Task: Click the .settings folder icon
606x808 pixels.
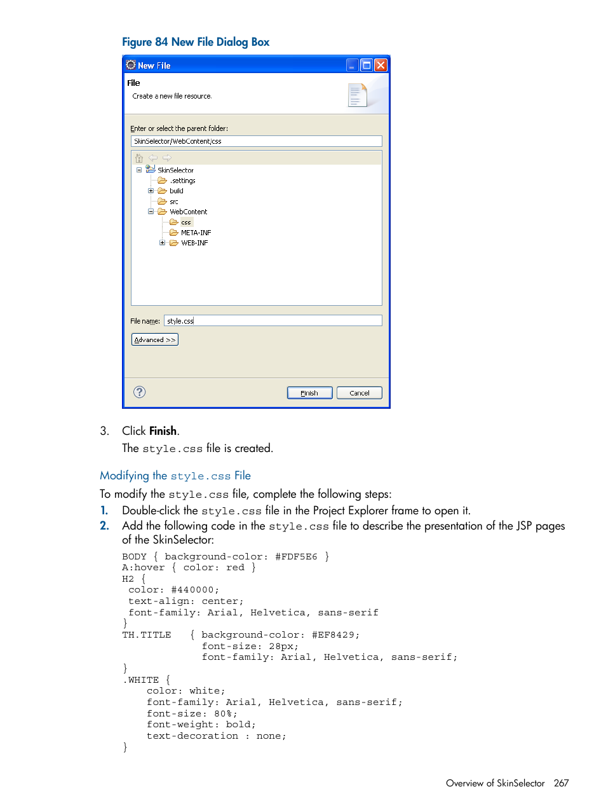Action: pyautogui.click(x=163, y=181)
